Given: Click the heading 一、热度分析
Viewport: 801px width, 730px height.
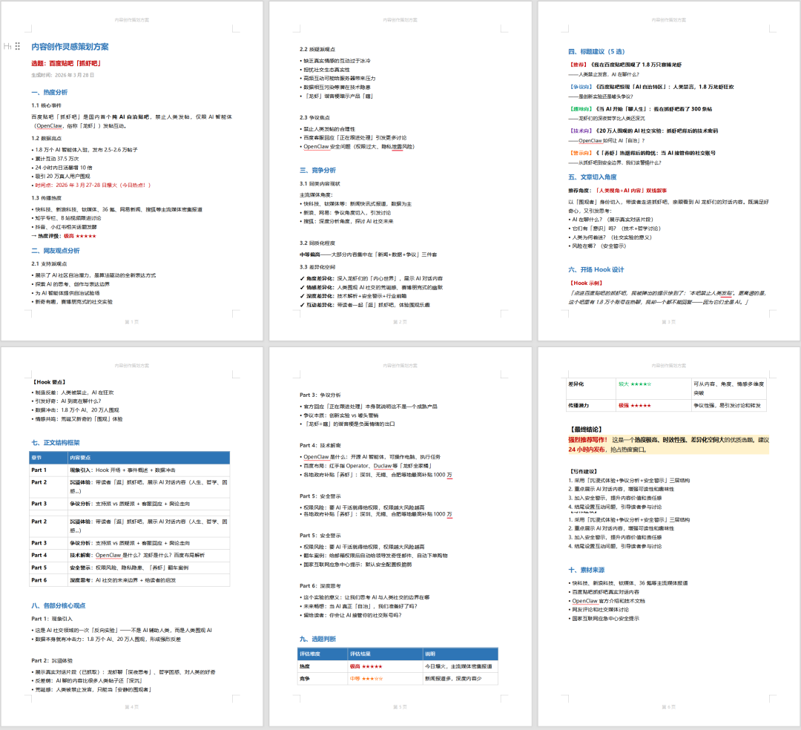Looking at the screenshot, I should click(x=49, y=92).
